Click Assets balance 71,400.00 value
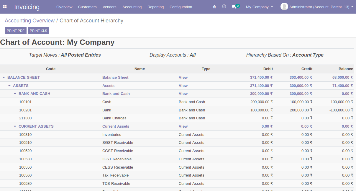Screen dimensions: 356x191 pos(343,86)
